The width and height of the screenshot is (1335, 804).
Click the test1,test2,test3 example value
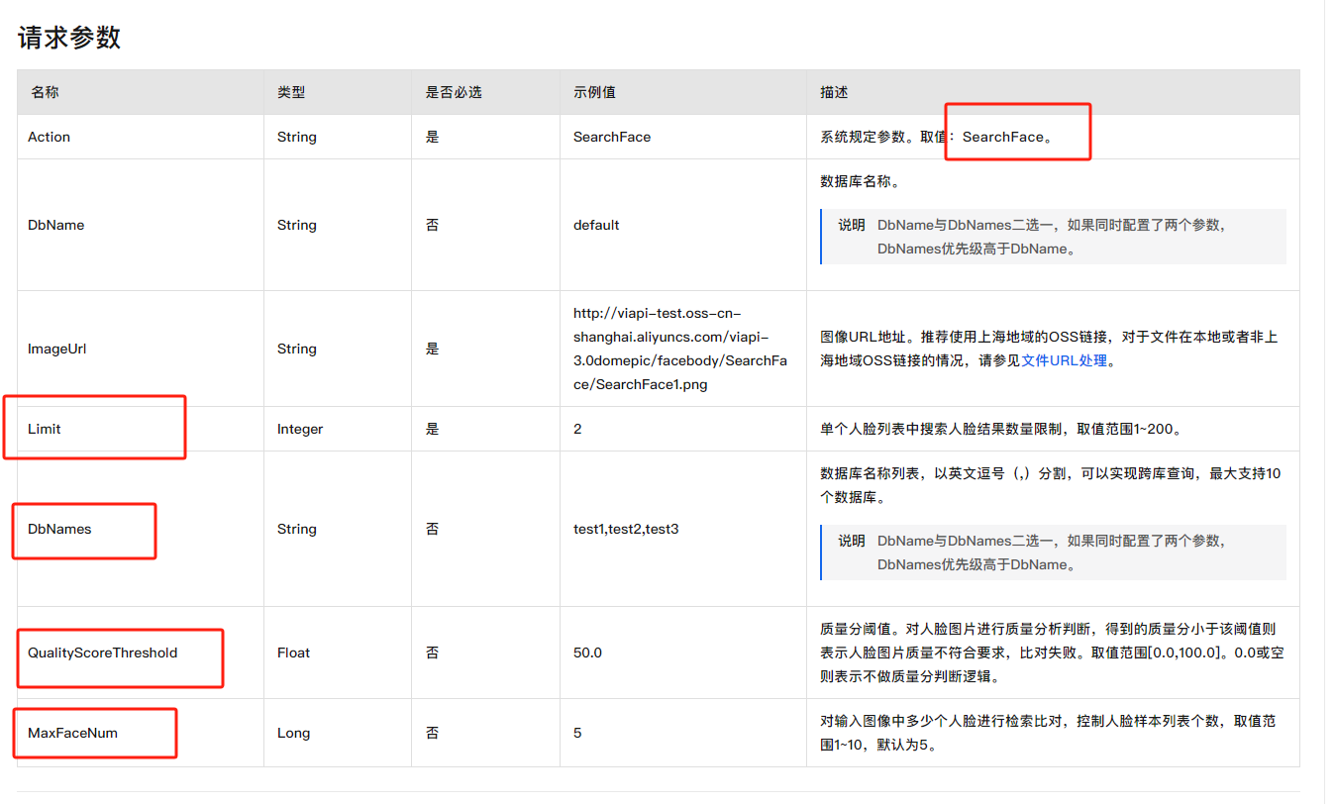(x=626, y=529)
